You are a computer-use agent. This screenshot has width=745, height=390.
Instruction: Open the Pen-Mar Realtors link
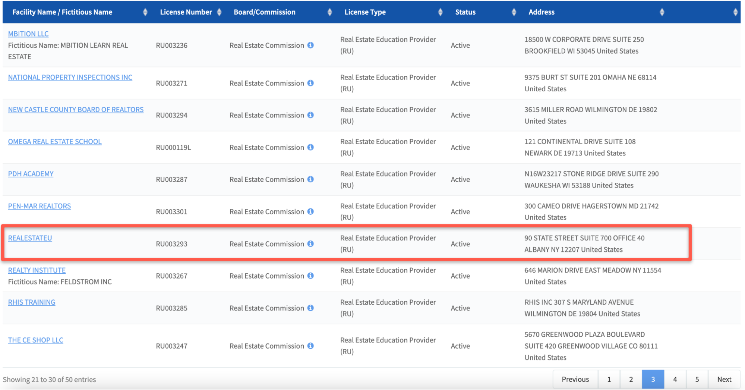(x=40, y=206)
